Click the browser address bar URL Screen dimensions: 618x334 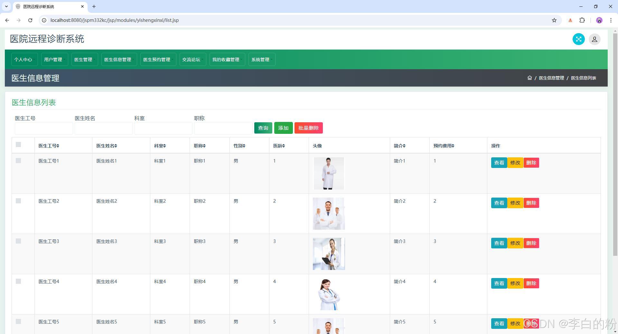click(115, 20)
